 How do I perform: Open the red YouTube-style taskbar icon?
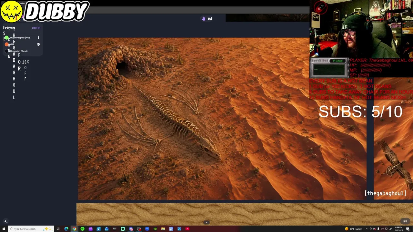(x=187, y=229)
